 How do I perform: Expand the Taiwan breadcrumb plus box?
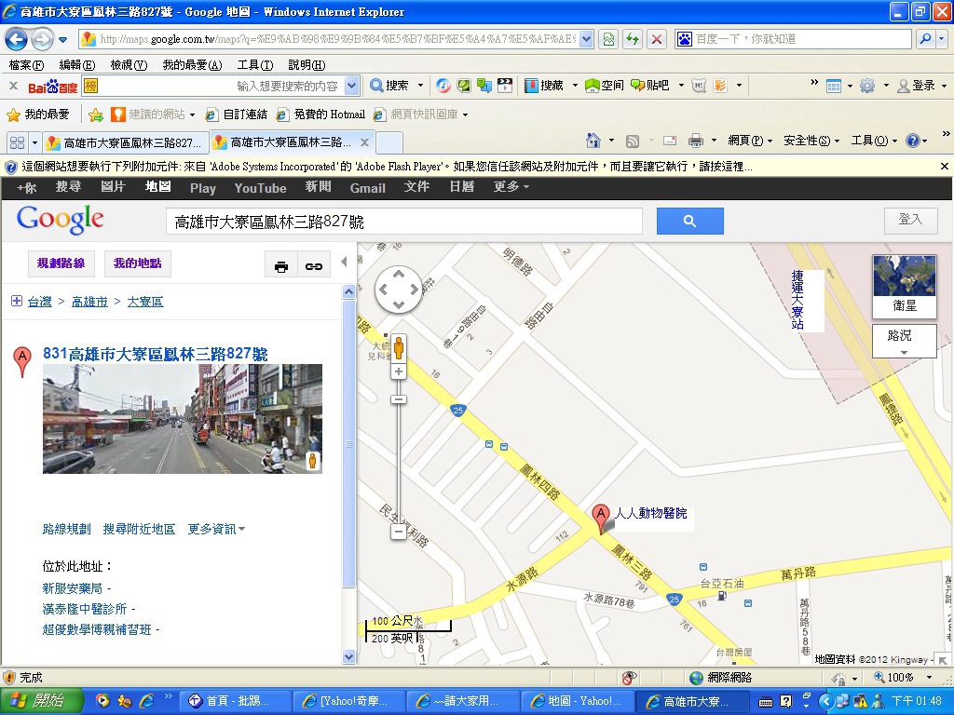click(16, 301)
